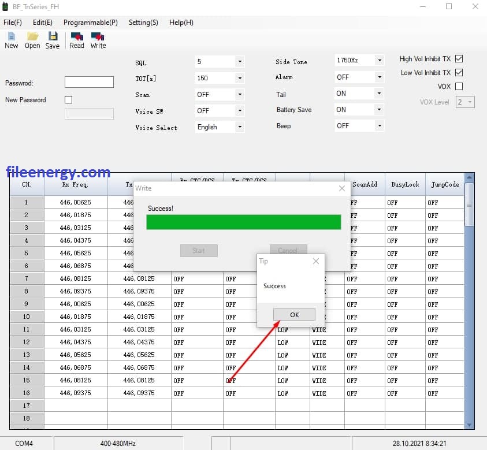Select the BusyLock column header
Screen dimensions: 487x450
click(x=405, y=184)
